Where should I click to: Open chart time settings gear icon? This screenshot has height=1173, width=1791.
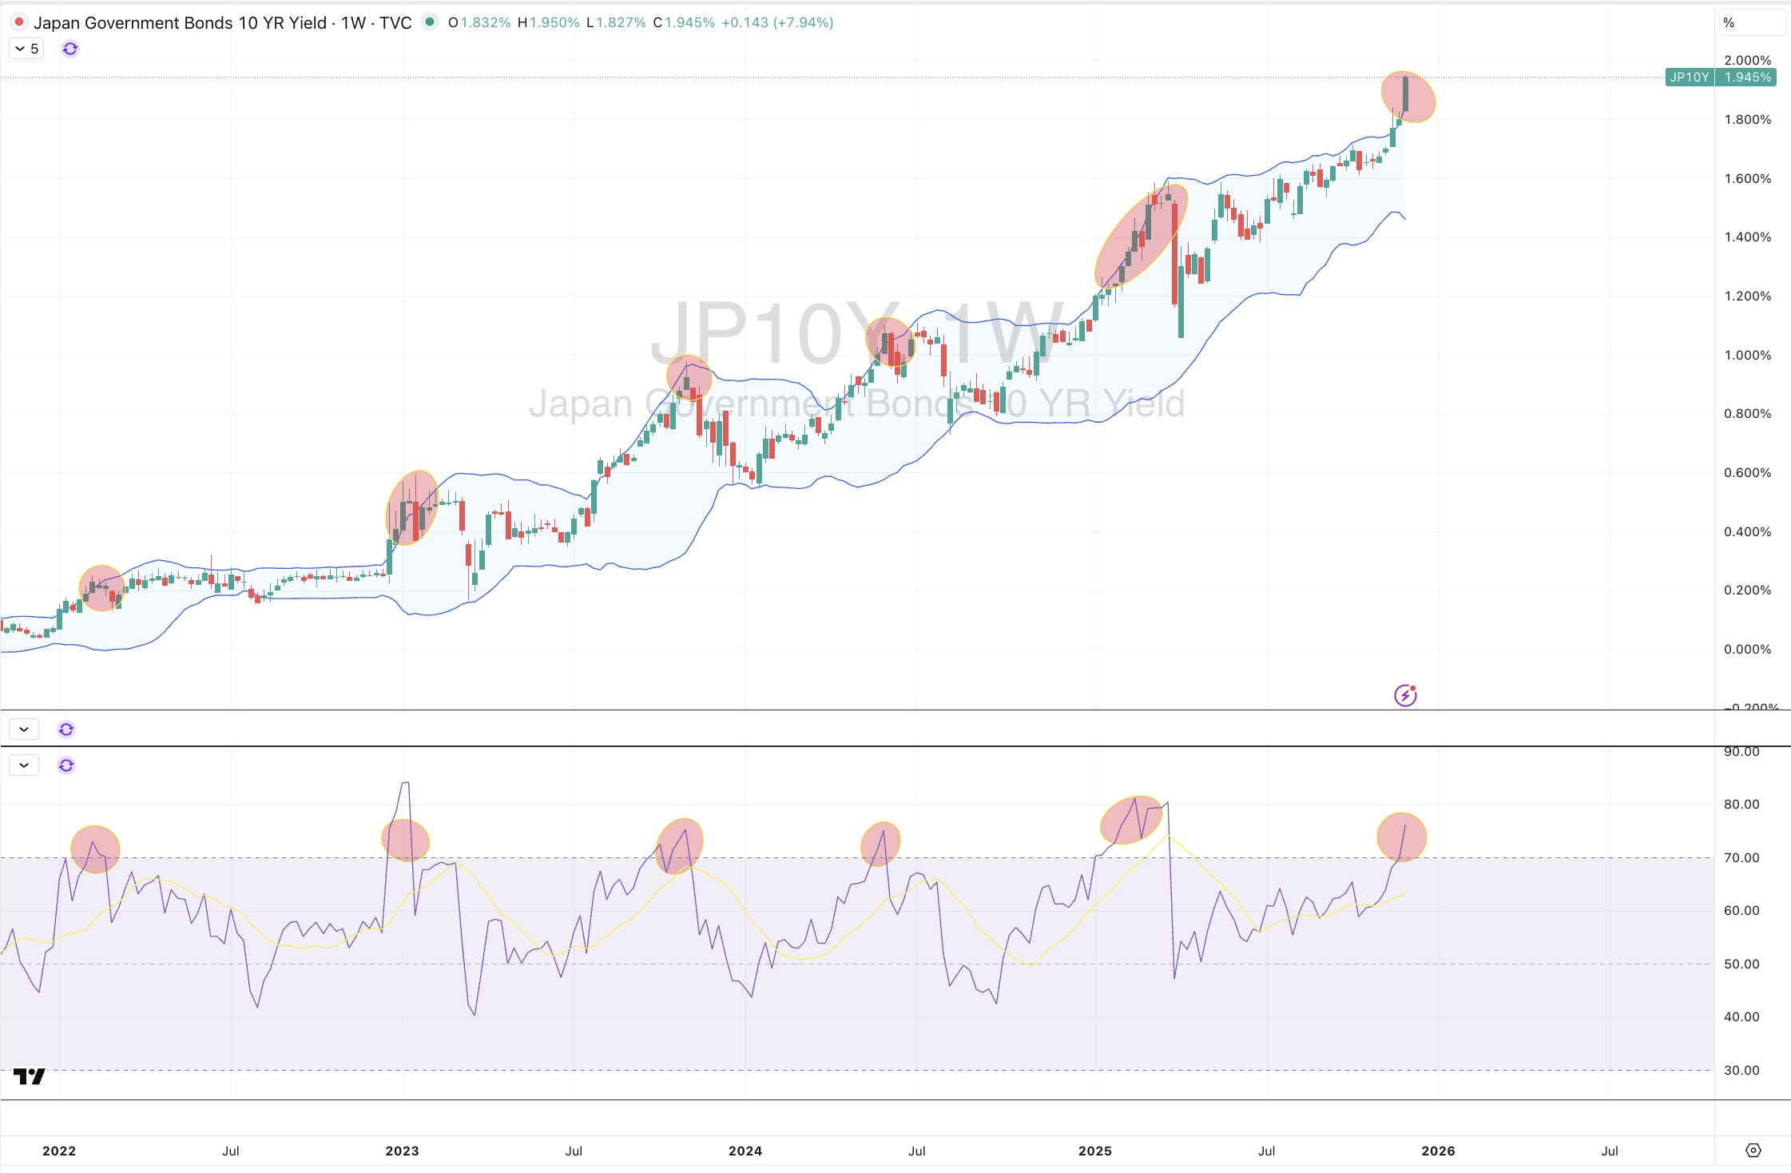(1753, 1151)
